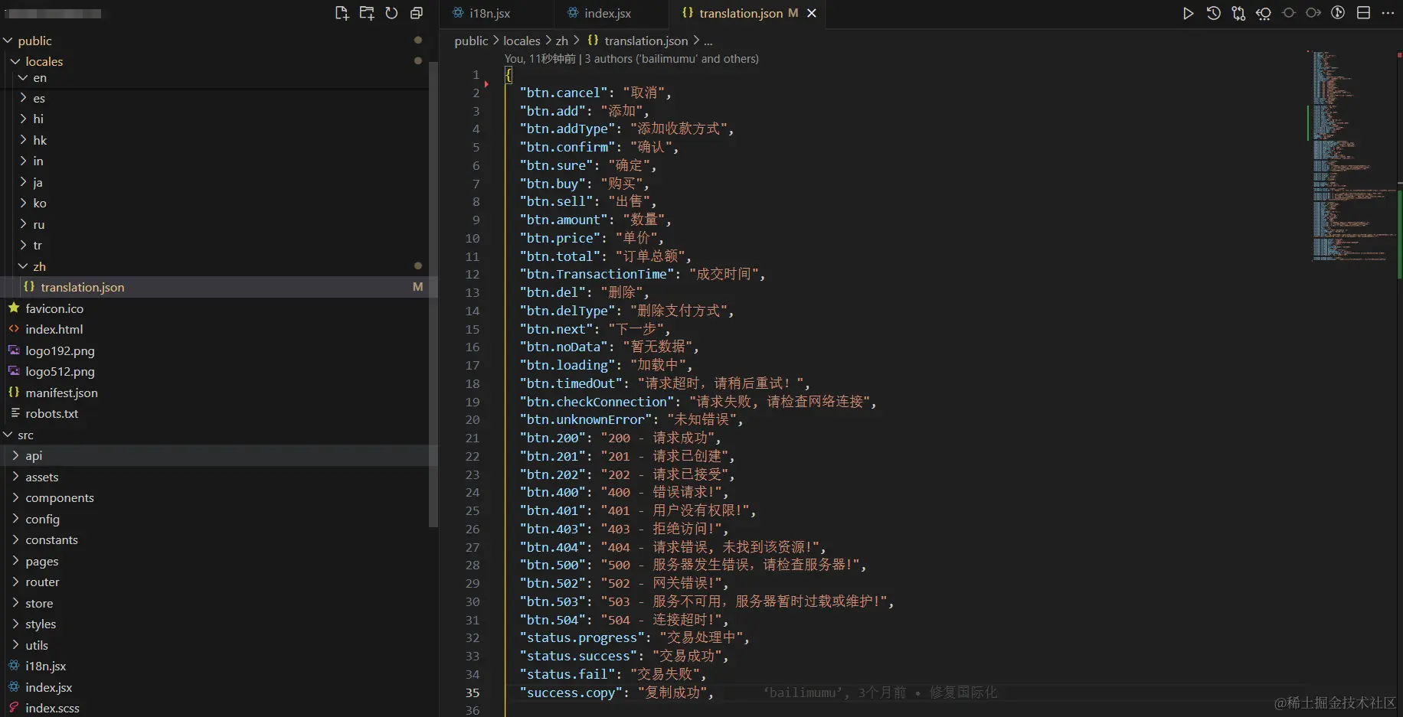The height and width of the screenshot is (717, 1403).
Task: Collapse the public folder
Action: [x=8, y=41]
